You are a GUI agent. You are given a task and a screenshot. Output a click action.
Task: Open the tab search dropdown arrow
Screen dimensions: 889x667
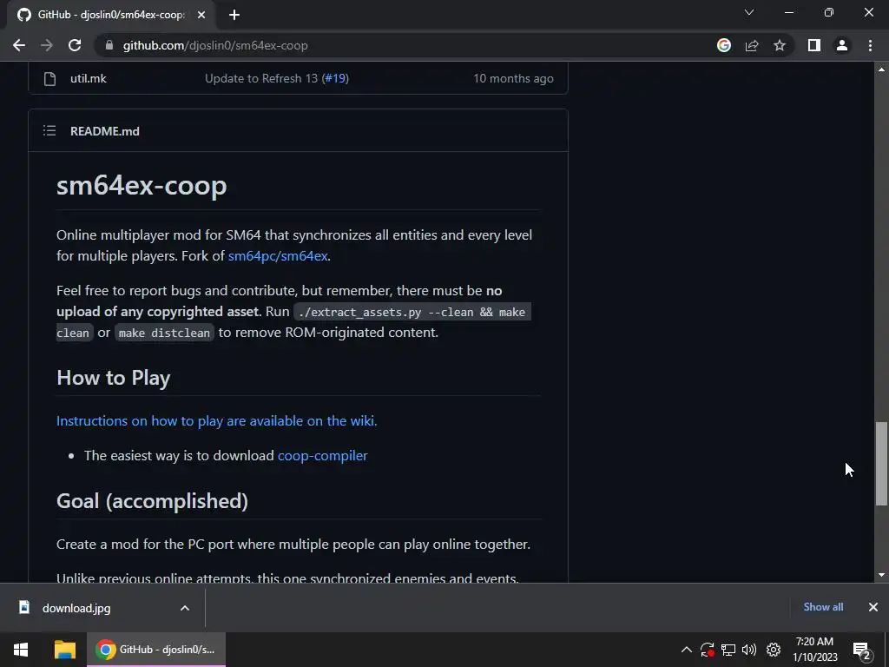749,12
